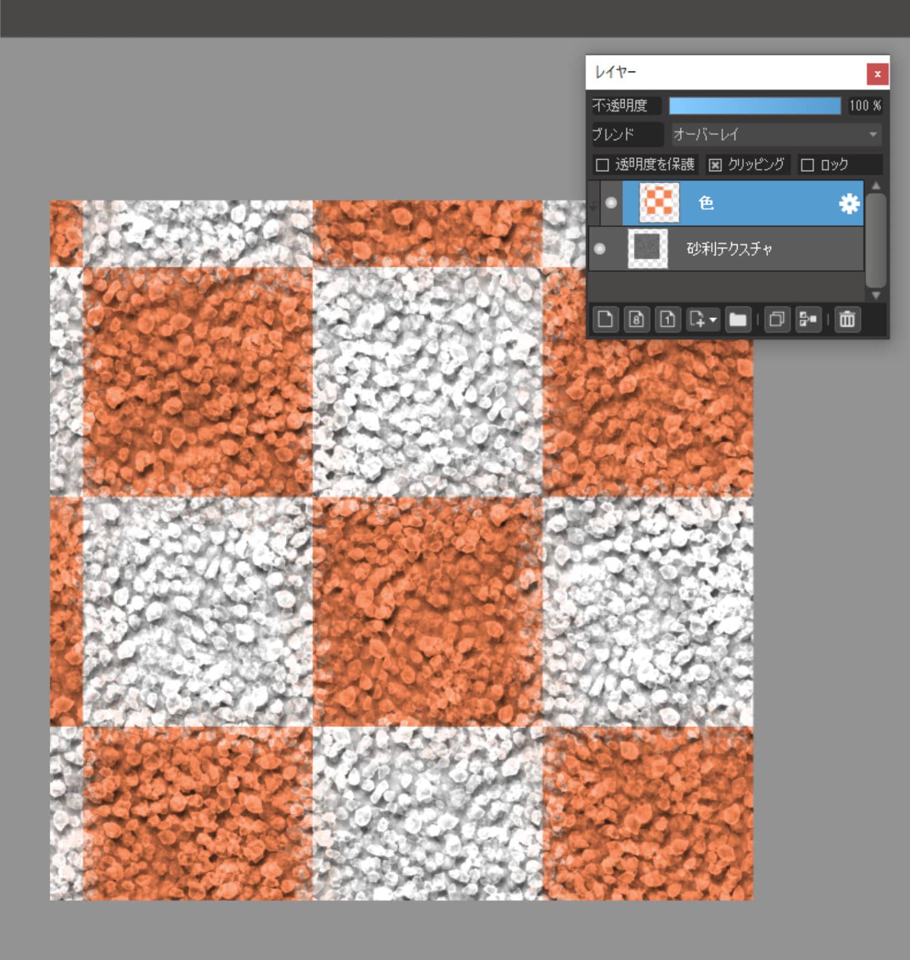
Task: Close the レイヤー panel
Action: 877,74
